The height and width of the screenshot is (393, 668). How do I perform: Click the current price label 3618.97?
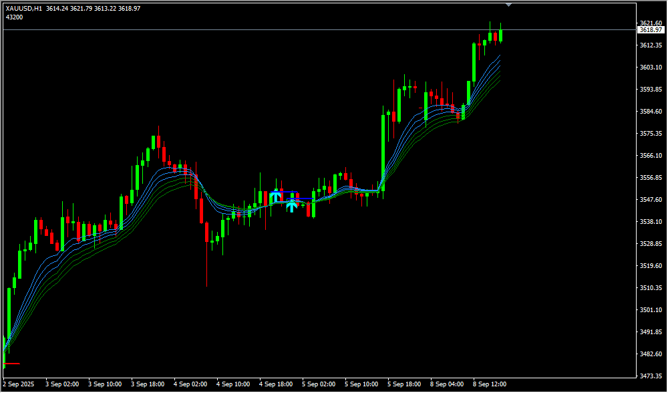click(x=650, y=30)
